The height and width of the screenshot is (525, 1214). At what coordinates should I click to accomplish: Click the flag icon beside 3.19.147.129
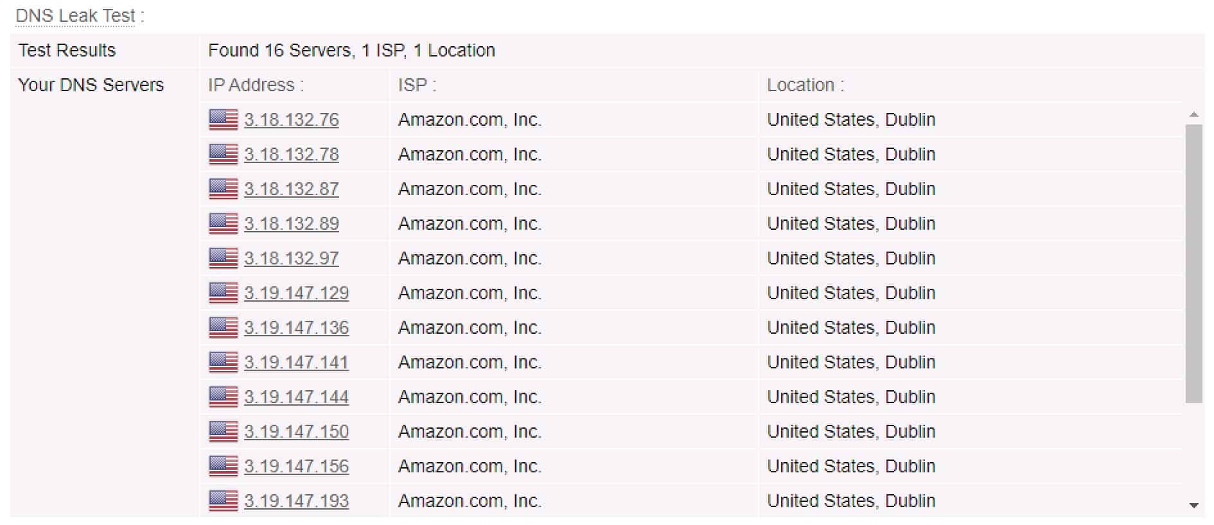point(224,293)
